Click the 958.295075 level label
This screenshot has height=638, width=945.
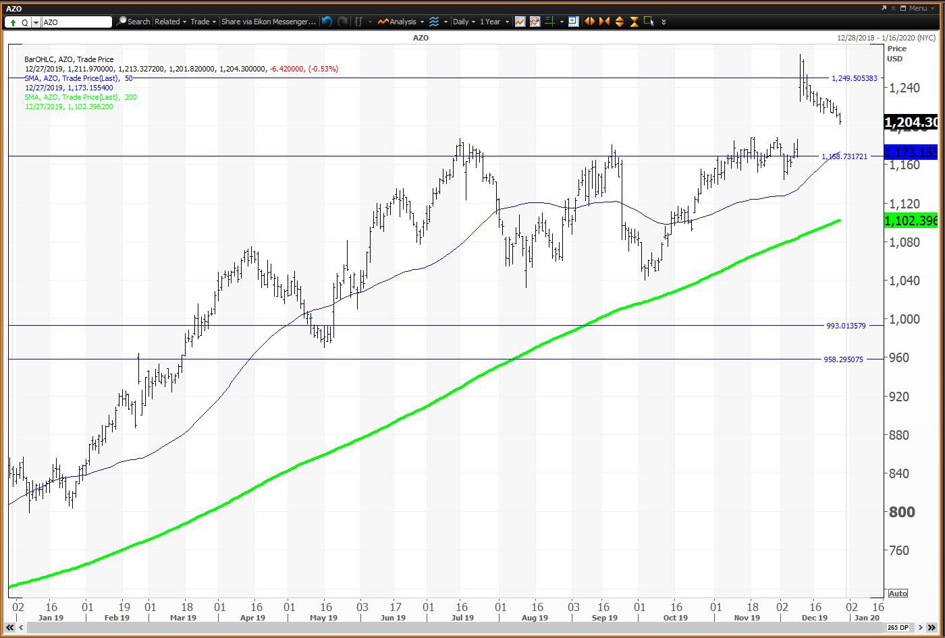pyautogui.click(x=843, y=359)
